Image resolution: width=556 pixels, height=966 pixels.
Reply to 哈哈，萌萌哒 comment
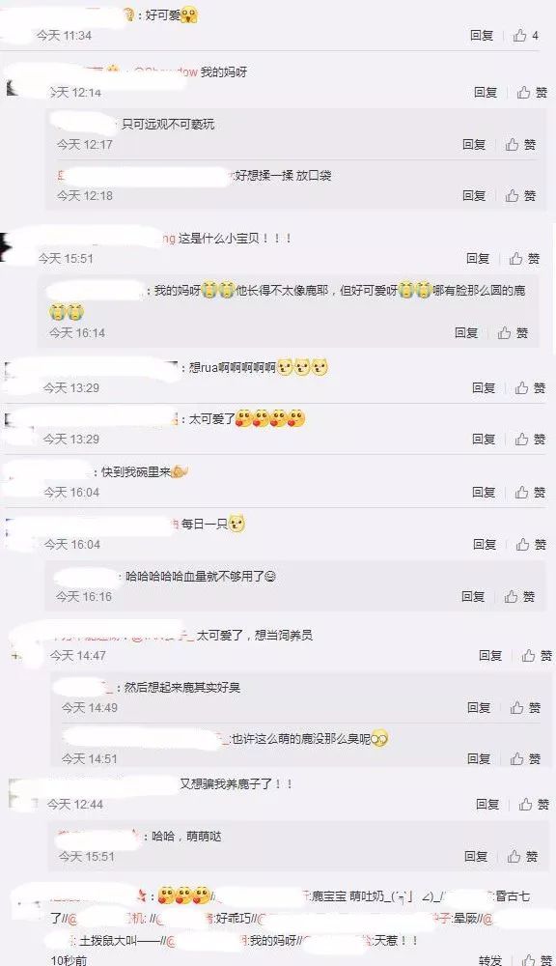476,856
